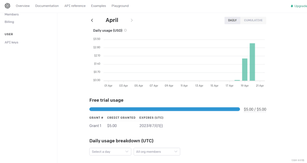
Task: Click the free trial usage progress bar
Action: [164, 109]
